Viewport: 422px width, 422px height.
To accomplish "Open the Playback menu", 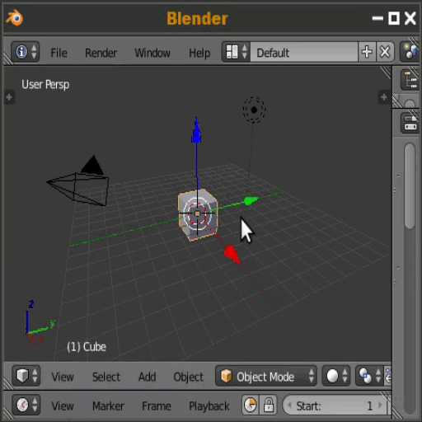I will pyautogui.click(x=209, y=406).
